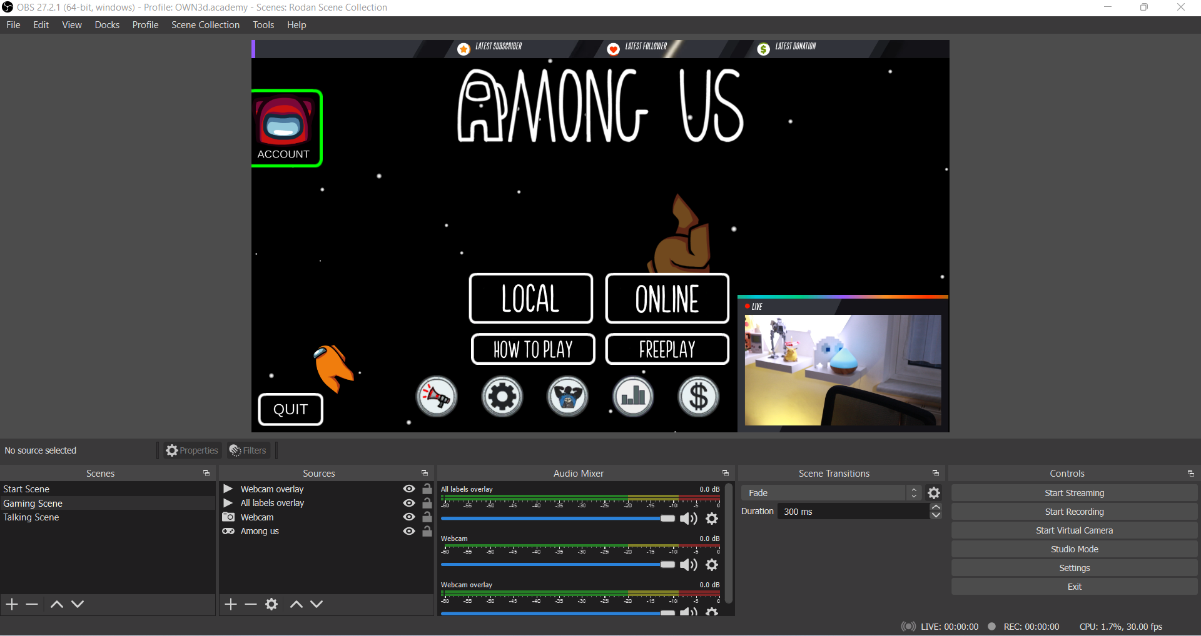Lock the Webcam source
The height and width of the screenshot is (636, 1201).
pyautogui.click(x=427, y=517)
